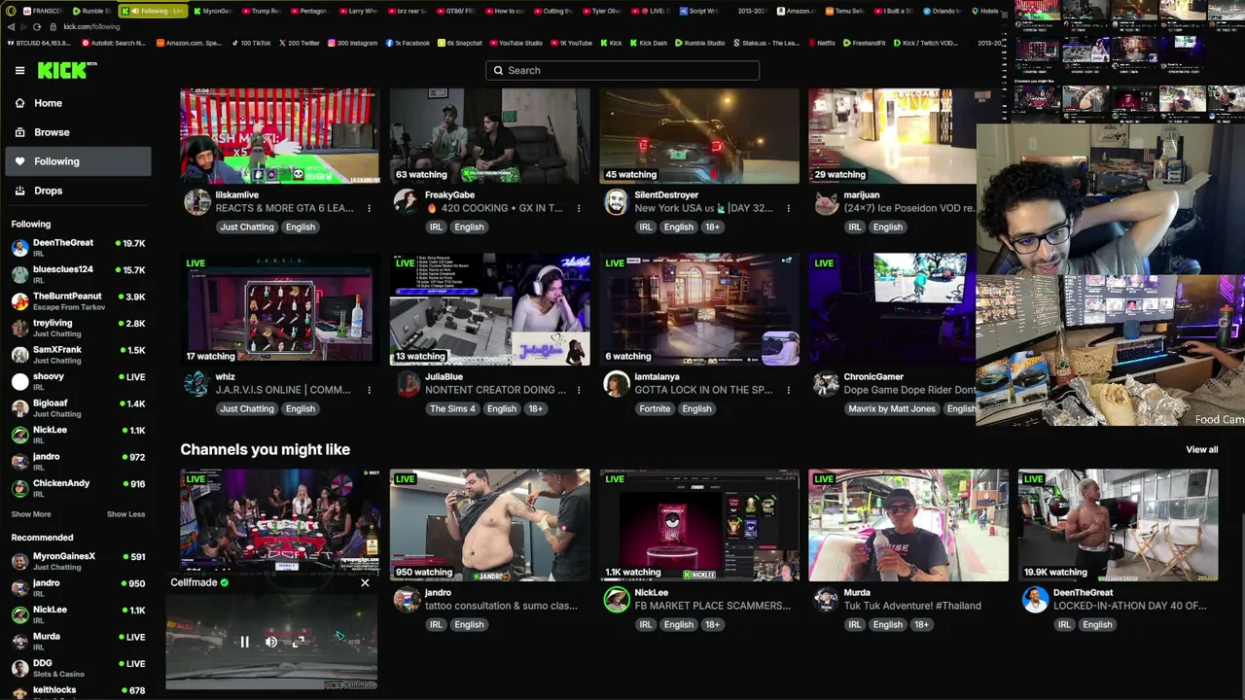This screenshot has width=1245, height=700.
Task: Open shoovy avatar in sidebar
Action: 19,381
